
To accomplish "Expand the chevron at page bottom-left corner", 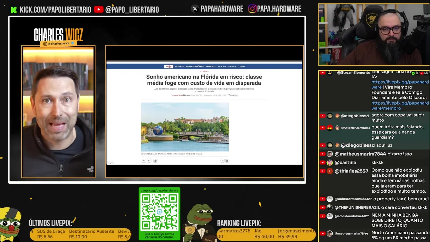I will point(110,163).
